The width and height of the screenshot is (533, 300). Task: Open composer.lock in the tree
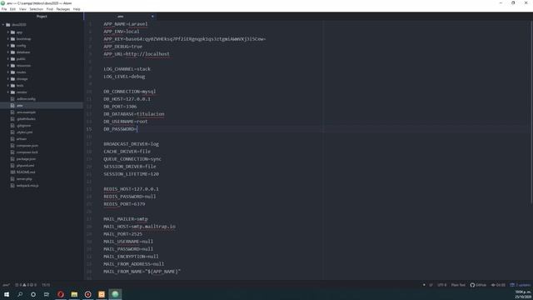[x=27, y=152]
